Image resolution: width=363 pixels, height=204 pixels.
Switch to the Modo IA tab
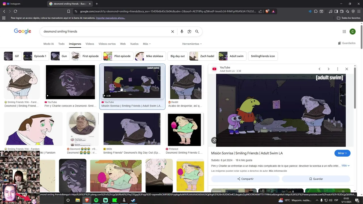48,44
